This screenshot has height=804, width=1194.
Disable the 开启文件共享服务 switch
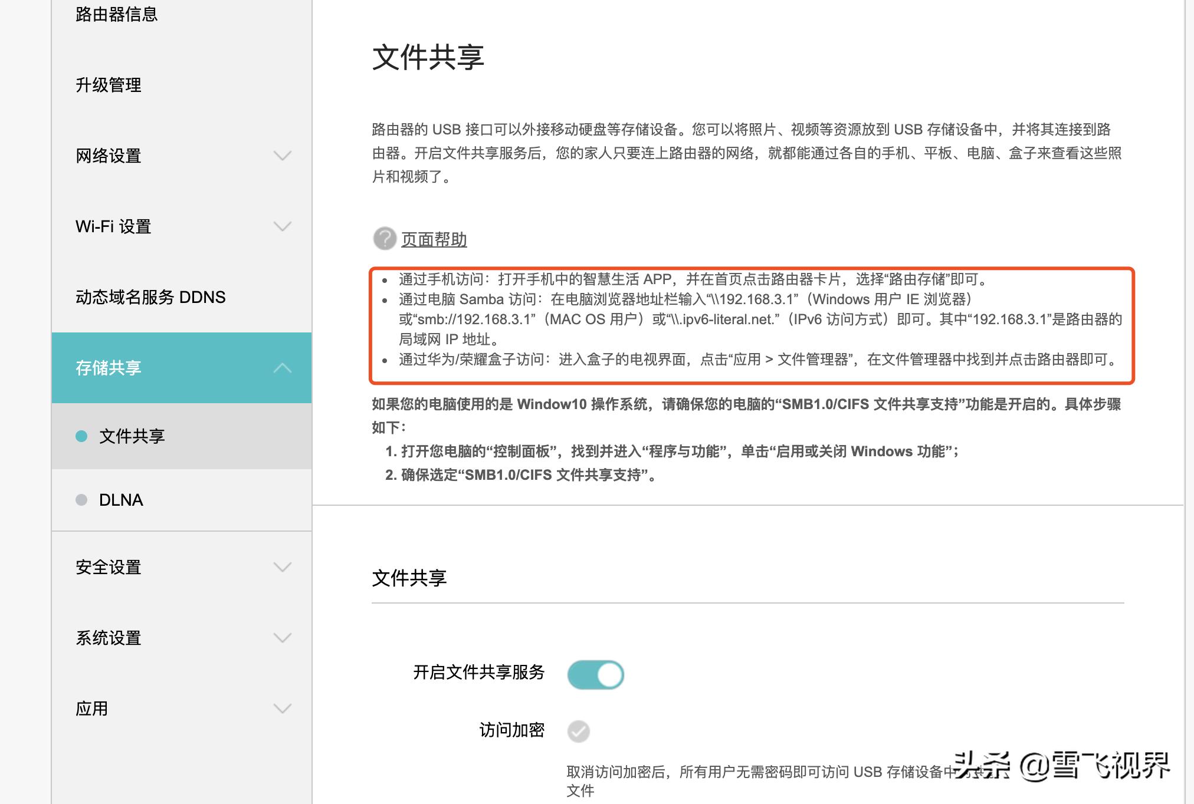[596, 674]
